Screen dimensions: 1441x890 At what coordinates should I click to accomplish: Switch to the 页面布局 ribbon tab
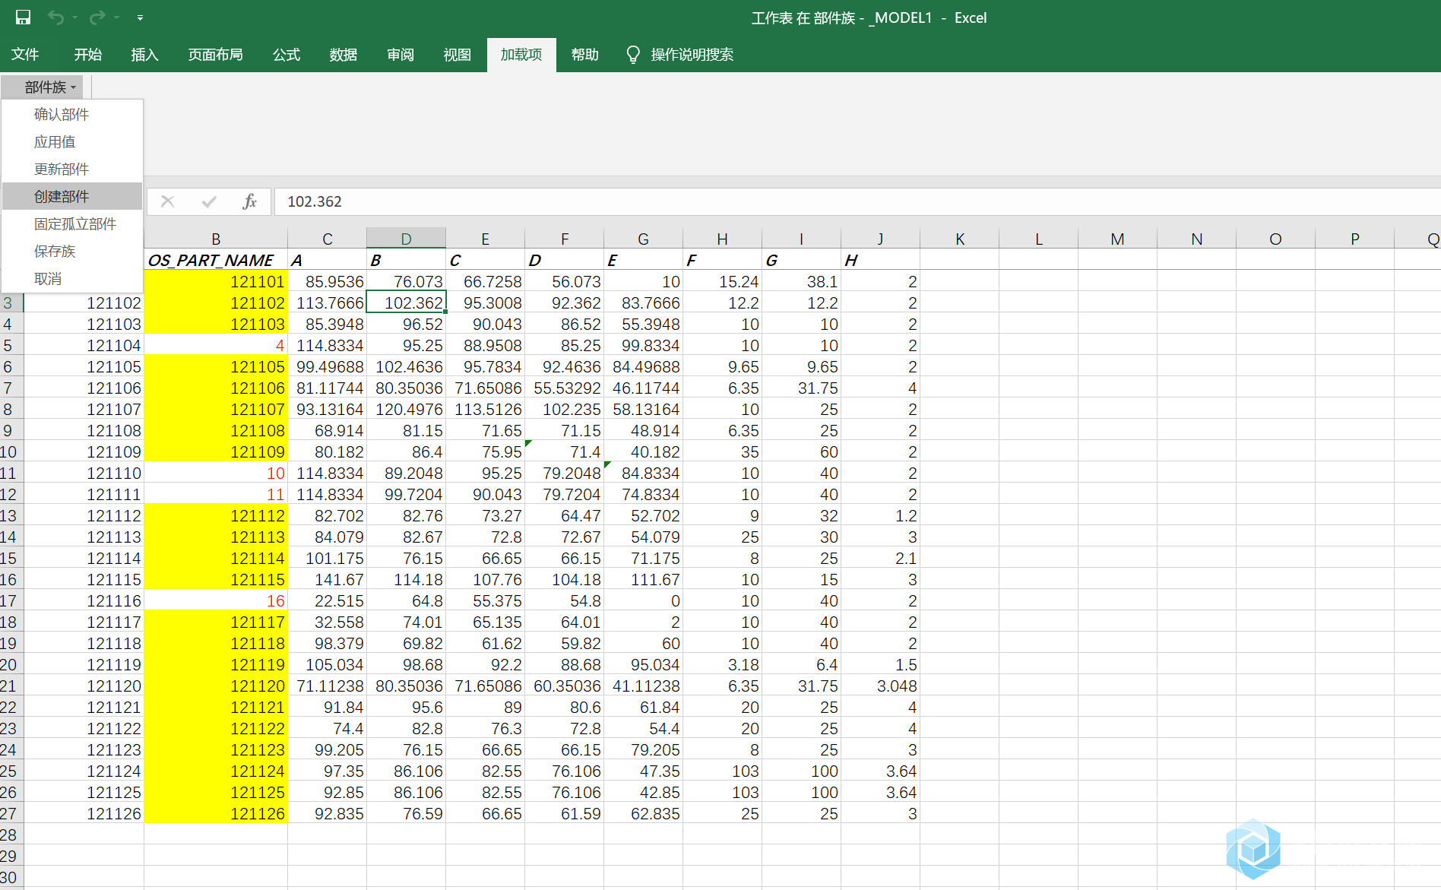tap(216, 55)
